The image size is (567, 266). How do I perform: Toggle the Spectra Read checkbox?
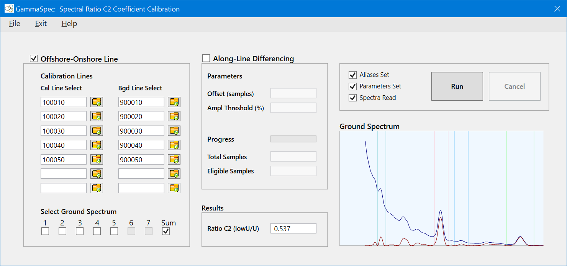352,98
